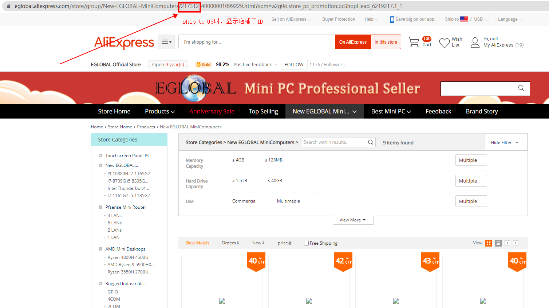Collapse the Rugged Industrial tree icon
The width and height of the screenshot is (549, 308).
coord(100,284)
